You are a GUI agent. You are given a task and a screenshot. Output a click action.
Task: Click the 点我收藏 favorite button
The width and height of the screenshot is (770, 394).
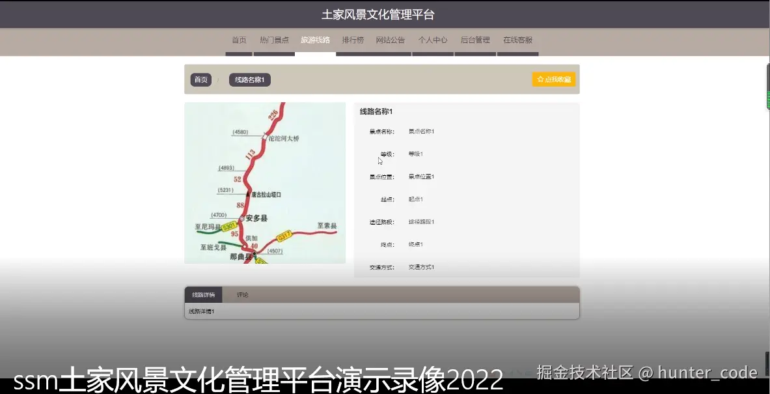553,79
